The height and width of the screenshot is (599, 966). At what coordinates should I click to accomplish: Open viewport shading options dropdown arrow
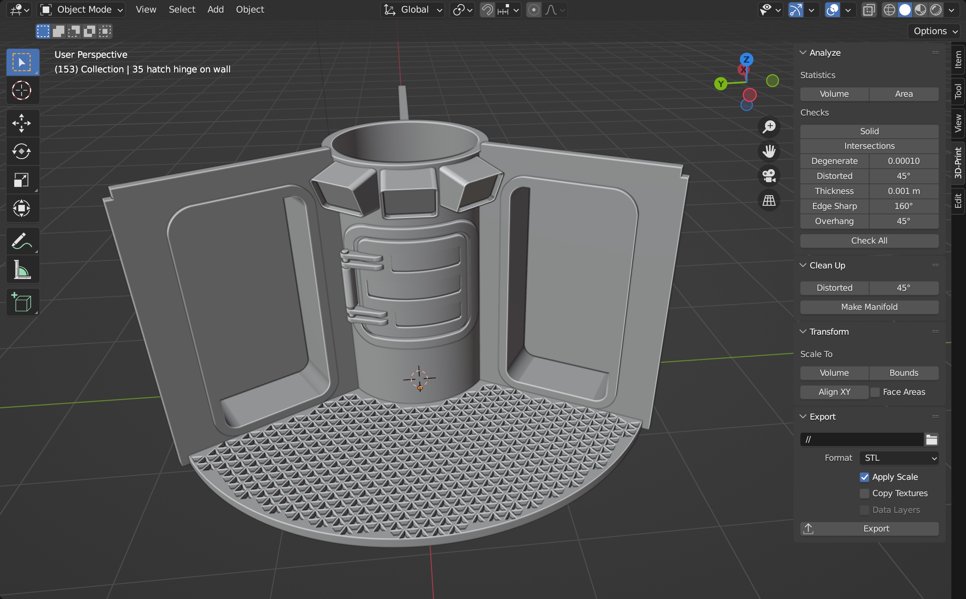(951, 10)
